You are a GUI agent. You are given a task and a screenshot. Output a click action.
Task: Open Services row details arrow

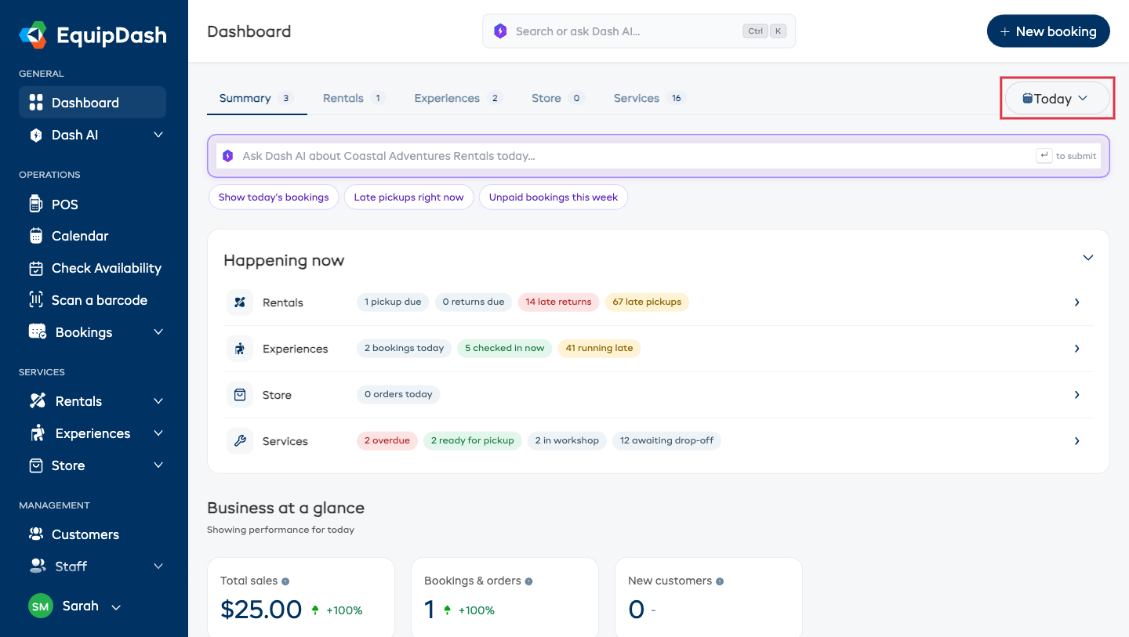click(x=1077, y=441)
